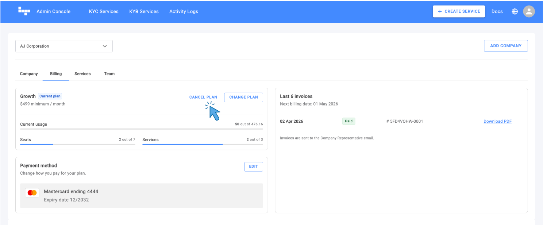Viewport: 543px width, 225px height.
Task: Edit the payment method
Action: pos(253,166)
